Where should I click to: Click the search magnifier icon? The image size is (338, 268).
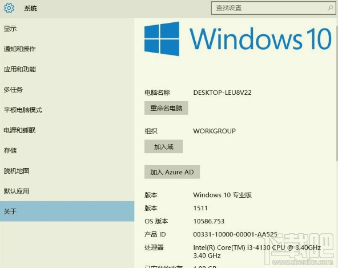[330, 8]
